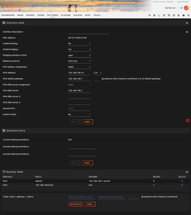Click the file manager copy icon

tap(164, 15)
